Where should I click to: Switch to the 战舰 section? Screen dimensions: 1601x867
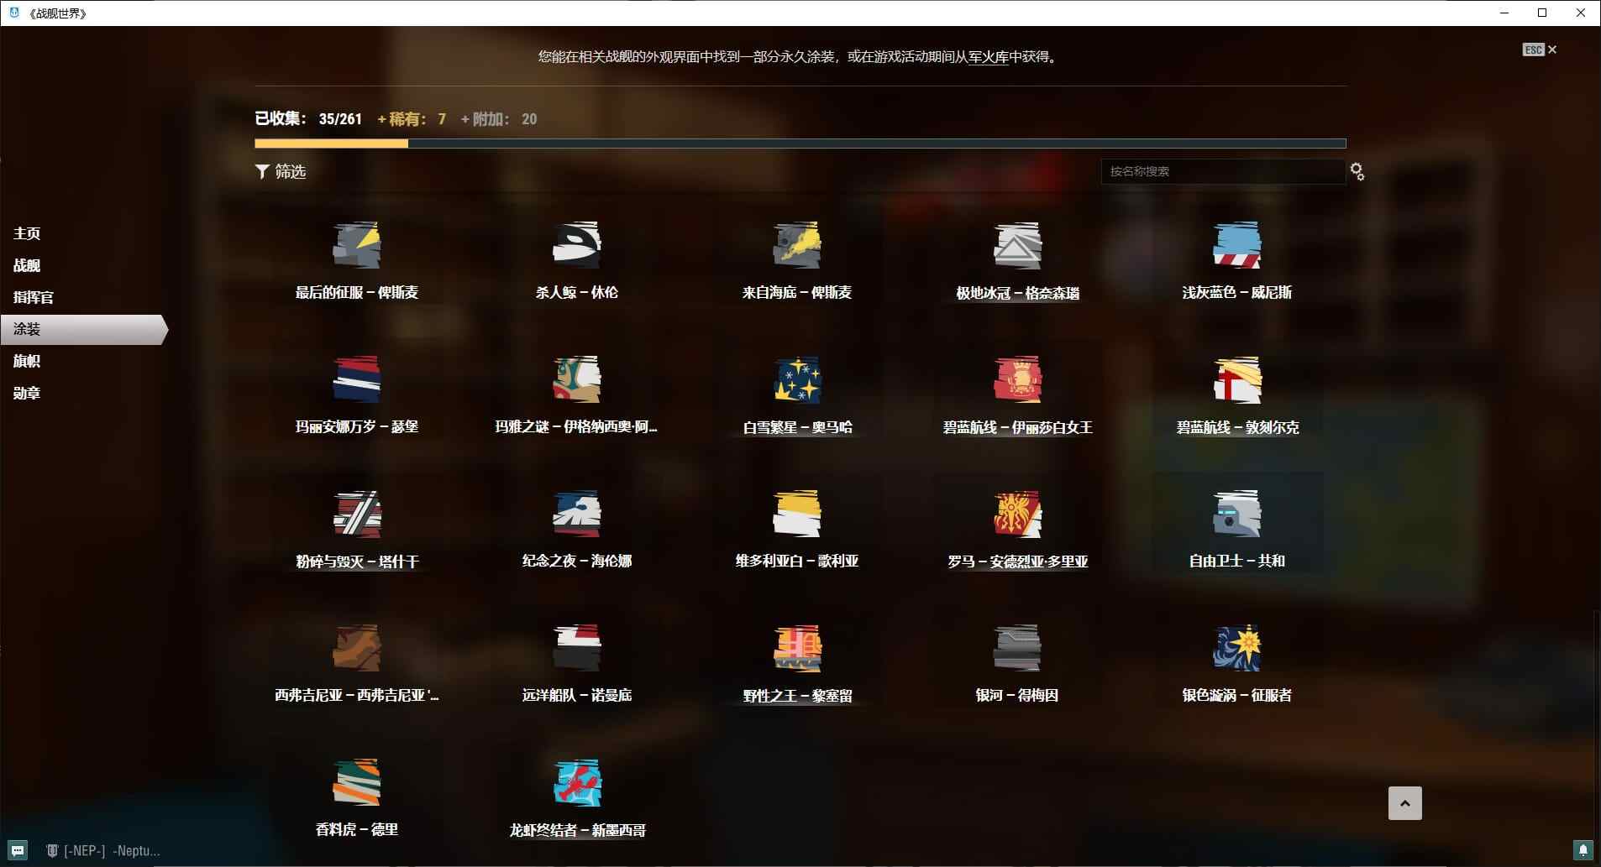(25, 265)
